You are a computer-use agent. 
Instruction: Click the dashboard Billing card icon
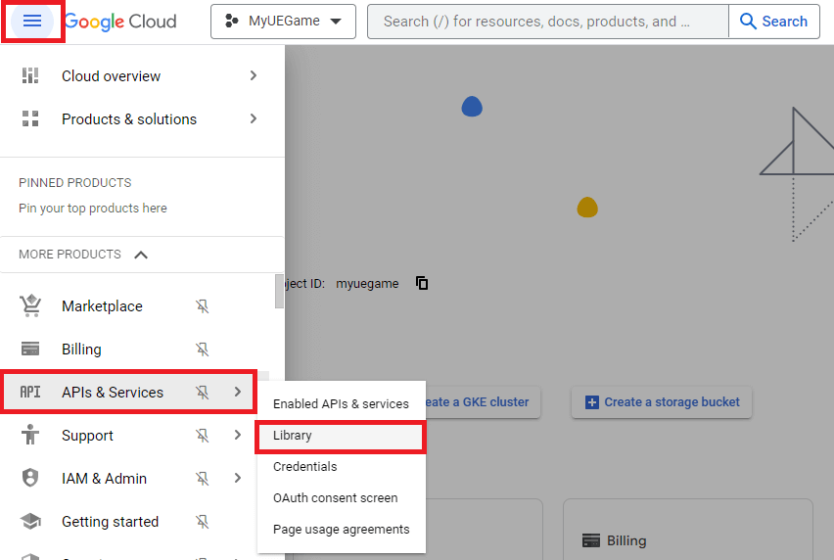(x=591, y=540)
